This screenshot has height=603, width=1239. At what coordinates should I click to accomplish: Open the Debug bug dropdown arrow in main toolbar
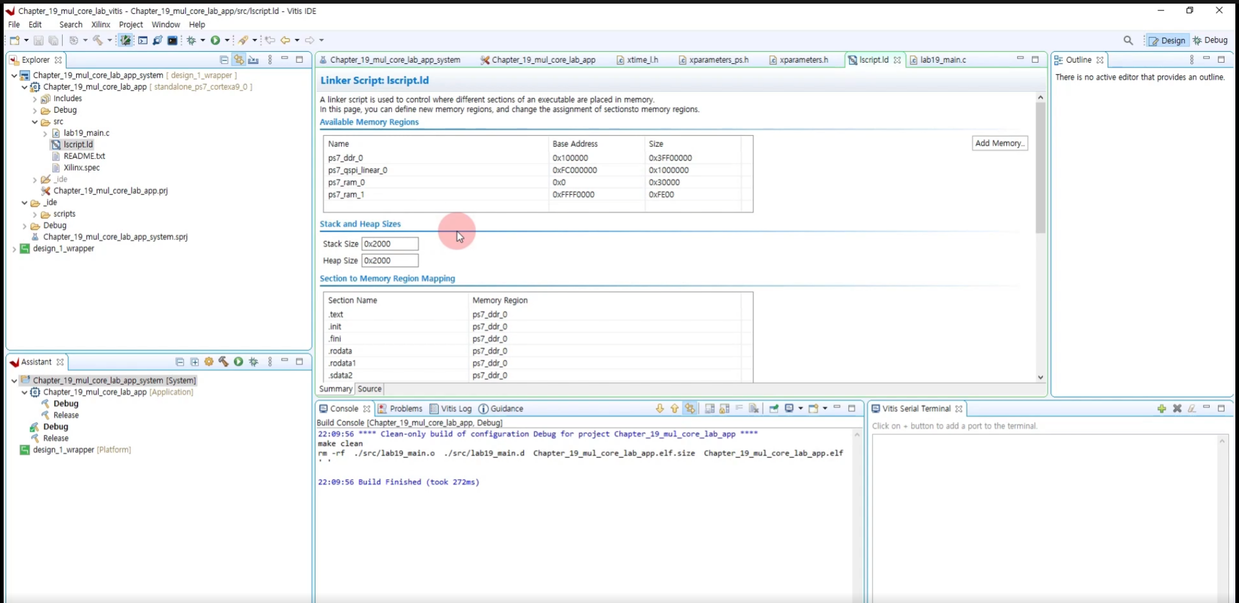pyautogui.click(x=202, y=40)
